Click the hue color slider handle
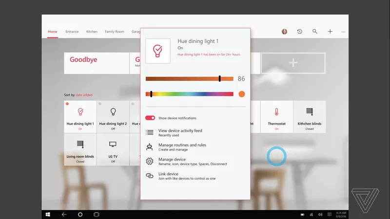The height and width of the screenshot is (219, 390). coord(151,94)
